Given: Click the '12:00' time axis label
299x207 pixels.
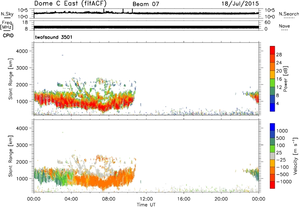Looking at the screenshot, I should point(146,199).
